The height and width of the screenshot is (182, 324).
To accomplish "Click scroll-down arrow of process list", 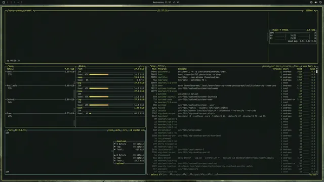I will [317, 172].
